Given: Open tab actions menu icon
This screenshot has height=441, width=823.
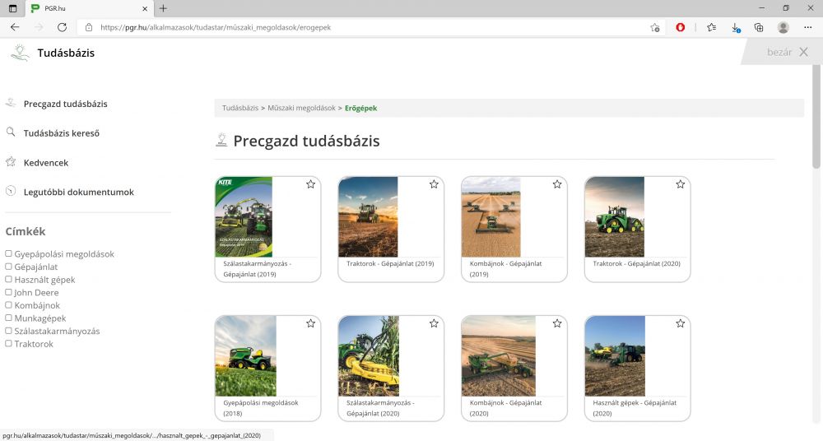Looking at the screenshot, I should [x=12, y=8].
